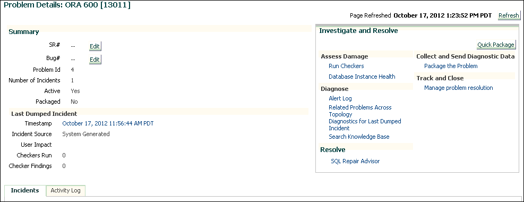The width and height of the screenshot is (524, 202).
Task: Select the Problem Id value 4
Action: point(73,70)
